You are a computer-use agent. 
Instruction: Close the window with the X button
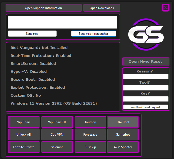[166, 8]
